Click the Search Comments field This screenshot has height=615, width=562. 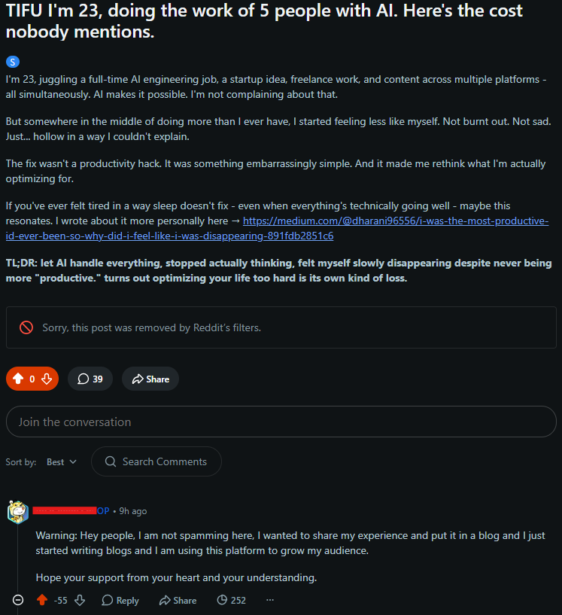click(x=156, y=461)
